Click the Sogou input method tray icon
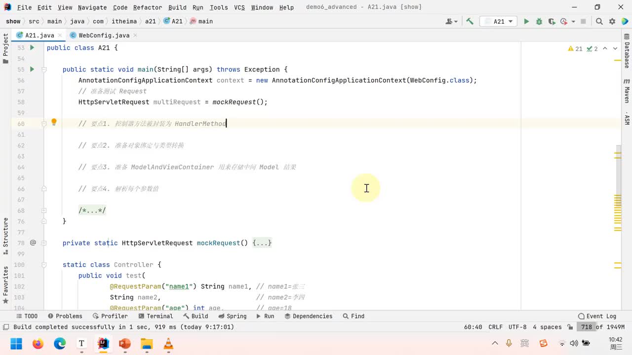Screen dimensions: 632x355 (543, 343)
